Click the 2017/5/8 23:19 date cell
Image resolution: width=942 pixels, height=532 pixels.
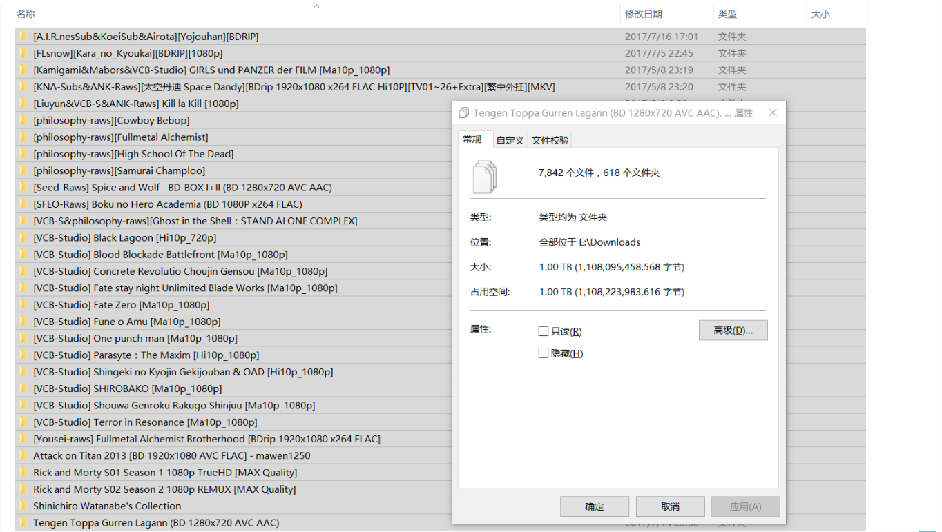[x=659, y=70]
